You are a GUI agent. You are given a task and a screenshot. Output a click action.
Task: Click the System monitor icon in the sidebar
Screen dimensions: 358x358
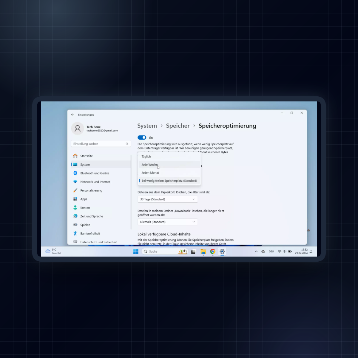click(x=75, y=165)
